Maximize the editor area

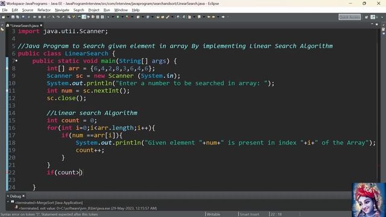coord(377,24)
